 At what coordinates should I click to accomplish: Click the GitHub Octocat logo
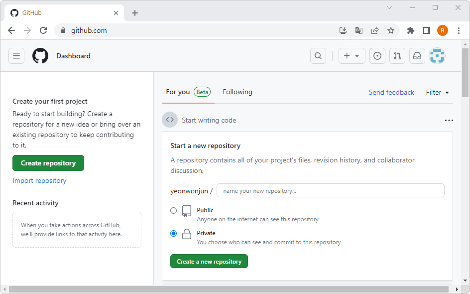click(40, 56)
